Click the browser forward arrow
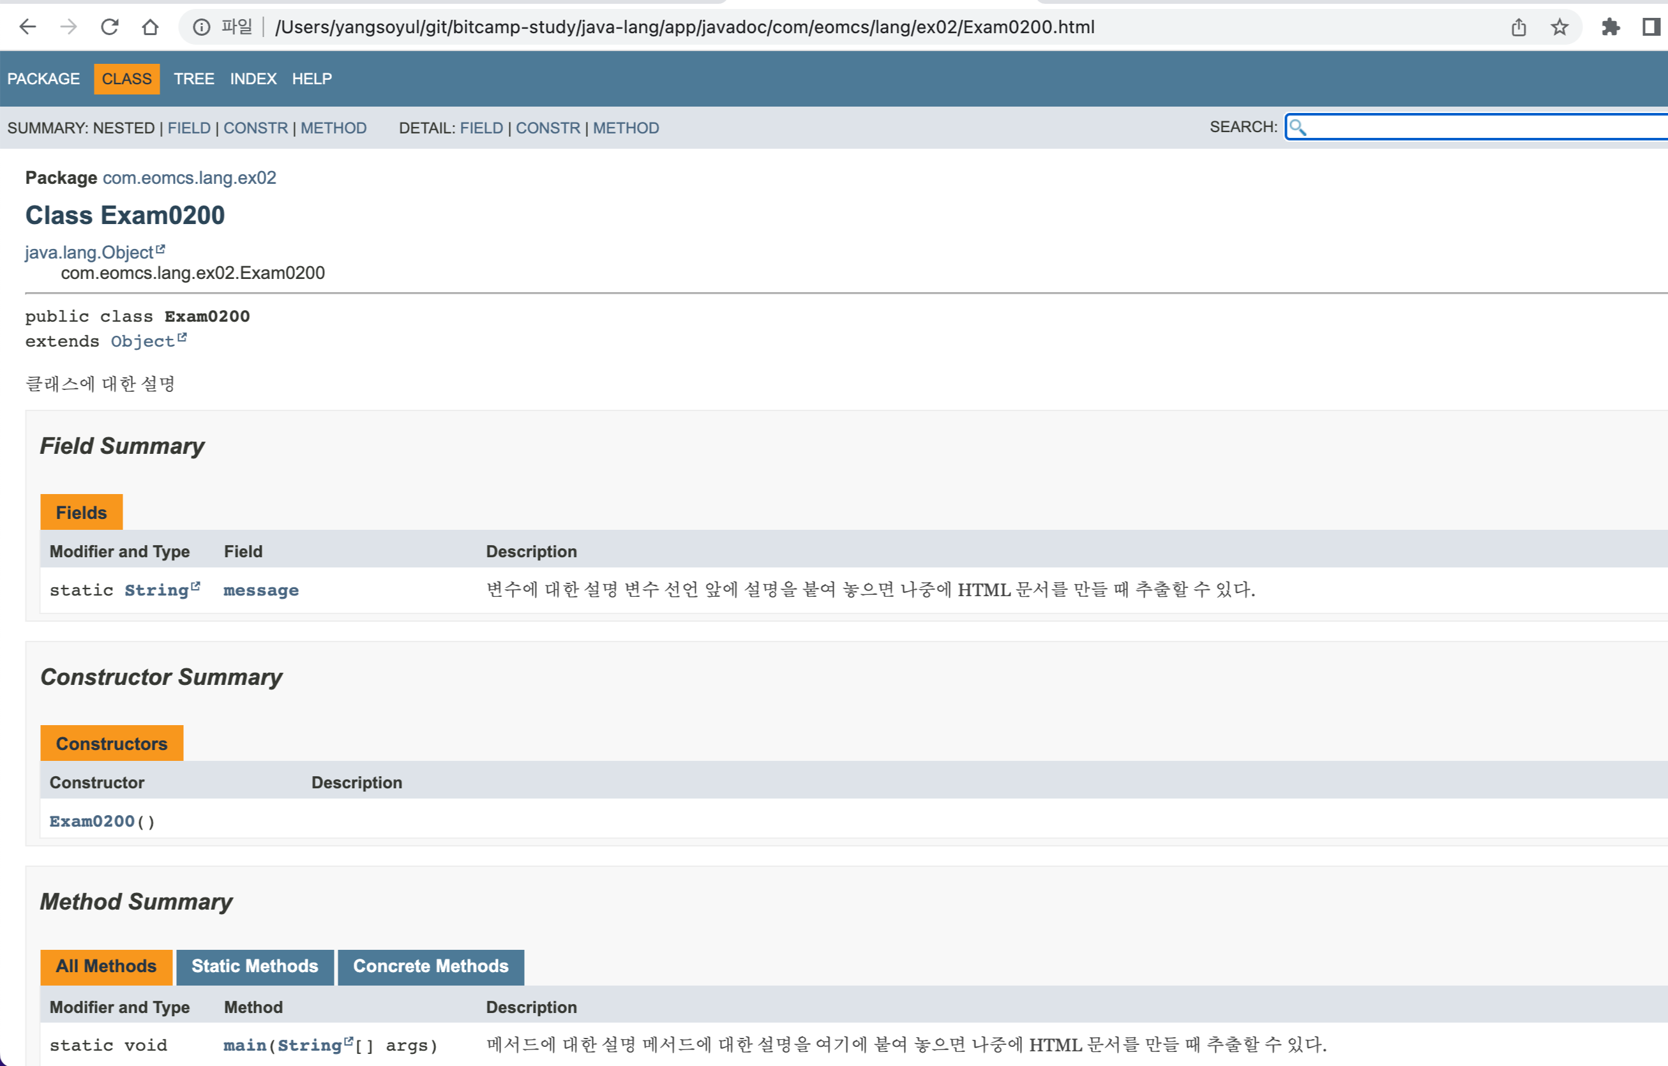The image size is (1668, 1066). 68,27
